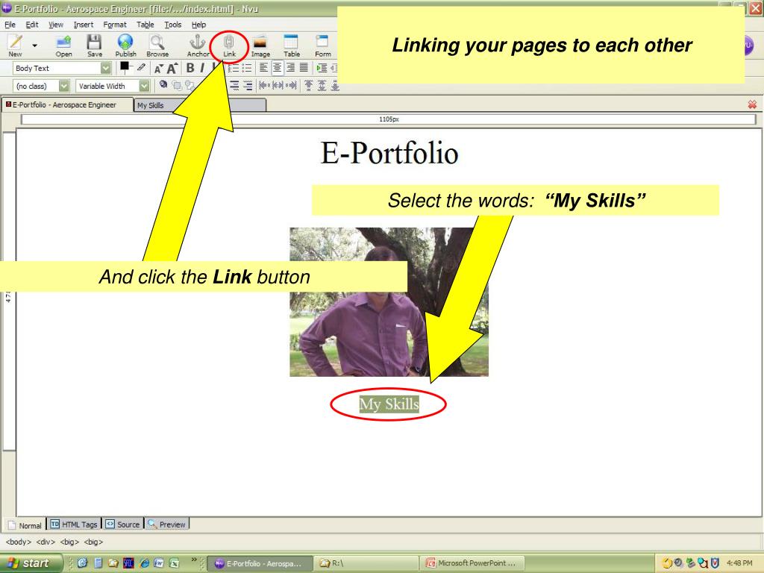Switch to Normal edit mode tab
This screenshot has height=573, width=764.
point(25,525)
